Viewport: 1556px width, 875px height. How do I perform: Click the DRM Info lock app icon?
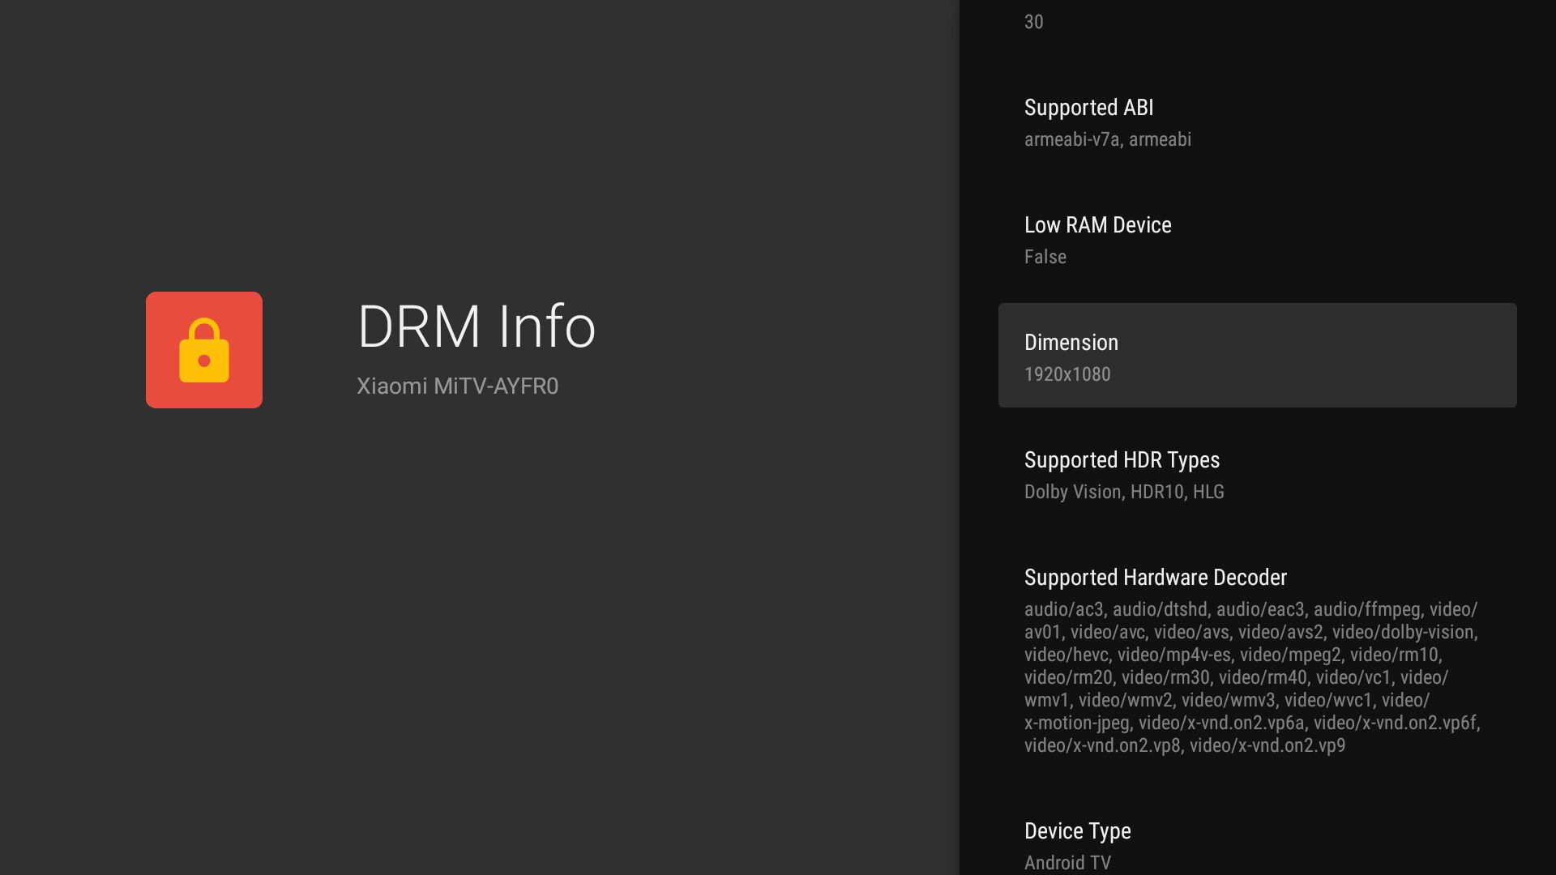coord(204,350)
